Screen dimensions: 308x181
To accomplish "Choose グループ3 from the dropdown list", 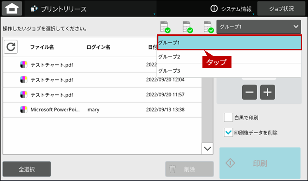I will coord(229,71).
